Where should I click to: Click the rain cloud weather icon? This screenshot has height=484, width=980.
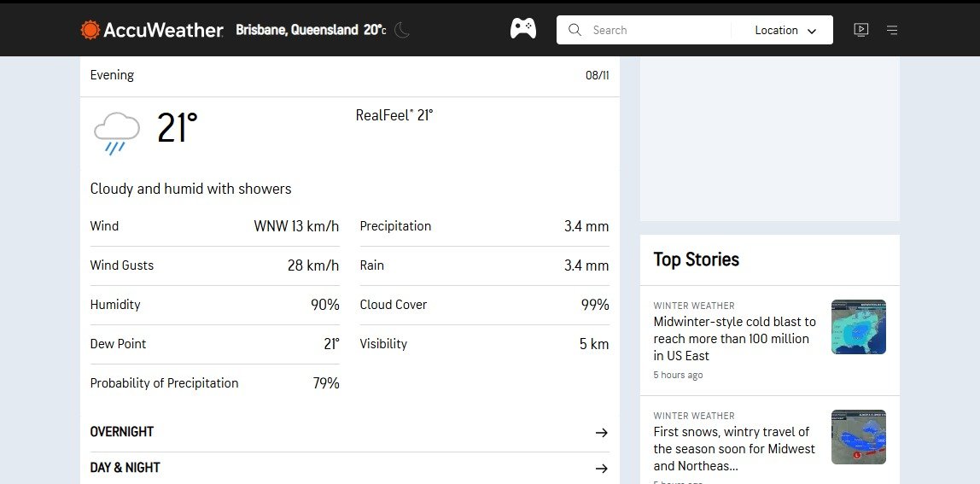[116, 132]
